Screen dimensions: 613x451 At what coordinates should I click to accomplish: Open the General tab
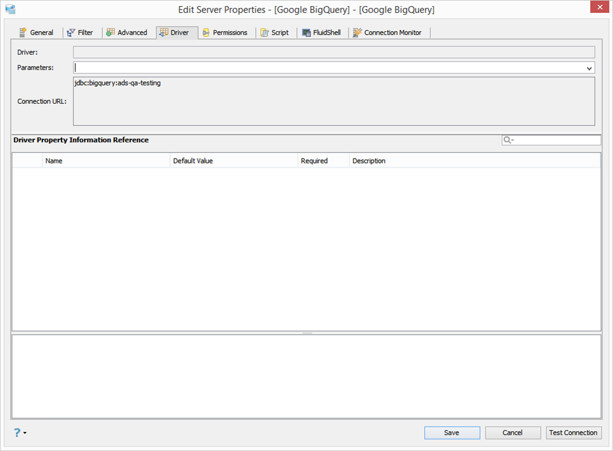click(x=36, y=33)
